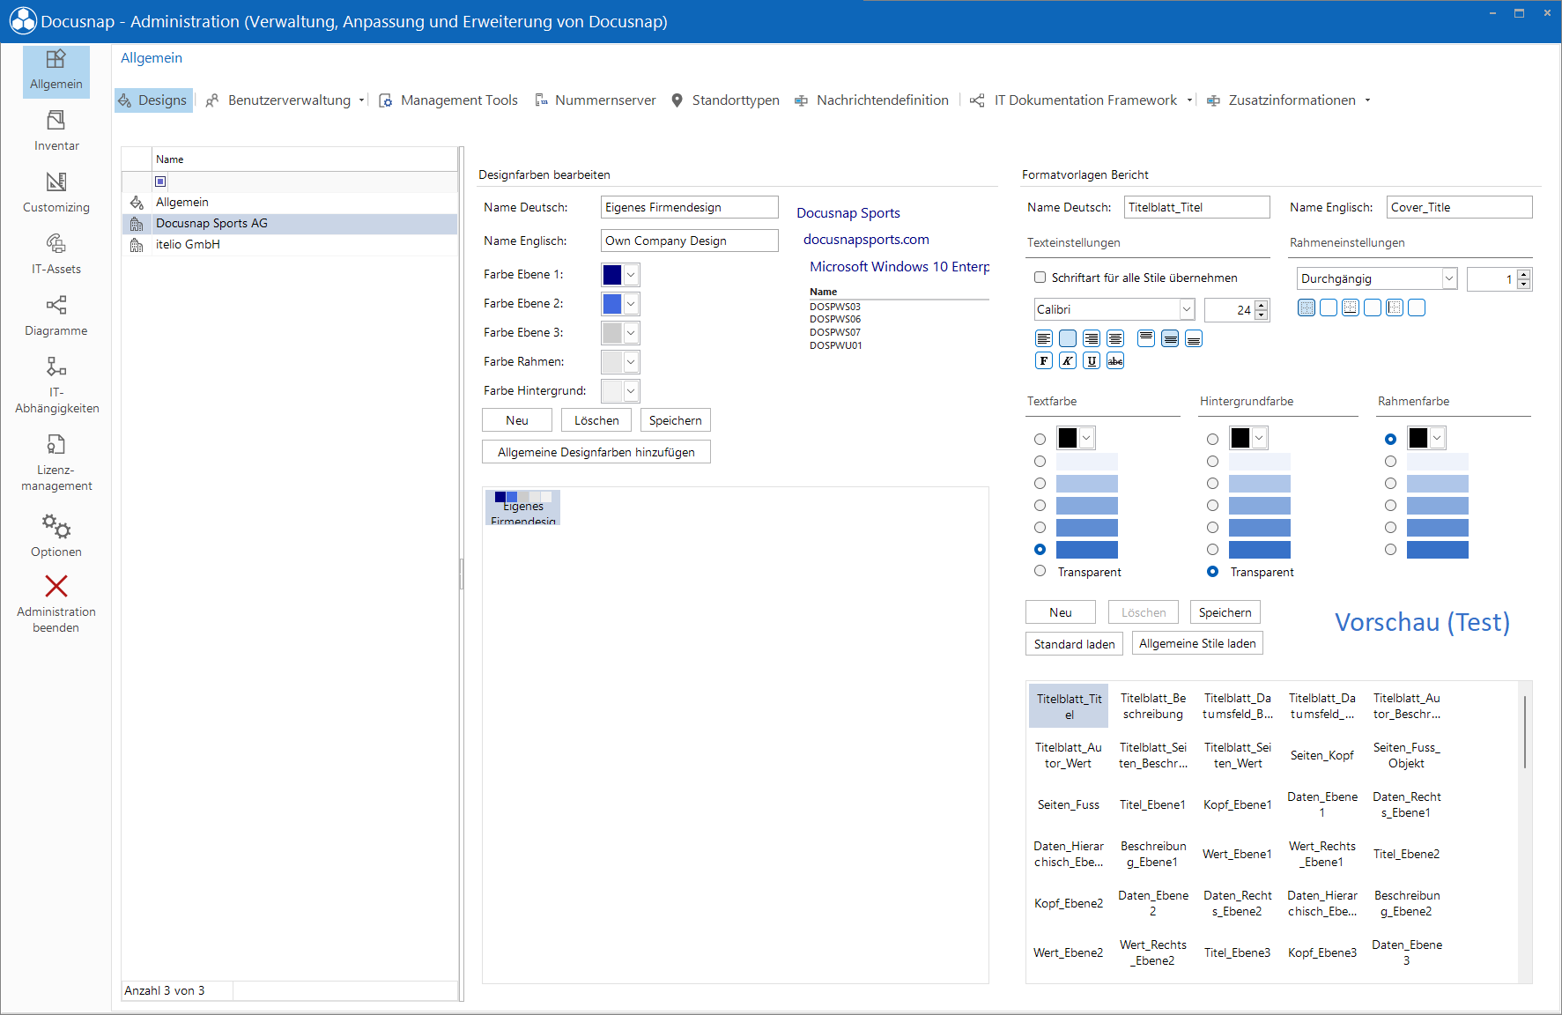Open Farbe Ebene 1 color dropdown

click(631, 275)
